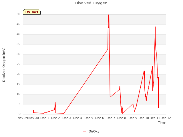
Task: Click the y-axis value 30
Action: click(18, 54)
